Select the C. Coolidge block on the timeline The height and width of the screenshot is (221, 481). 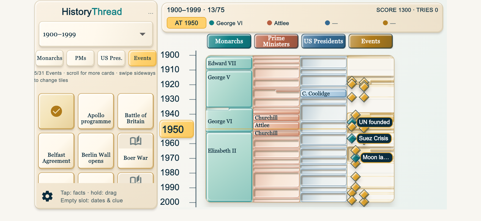tap(323, 93)
